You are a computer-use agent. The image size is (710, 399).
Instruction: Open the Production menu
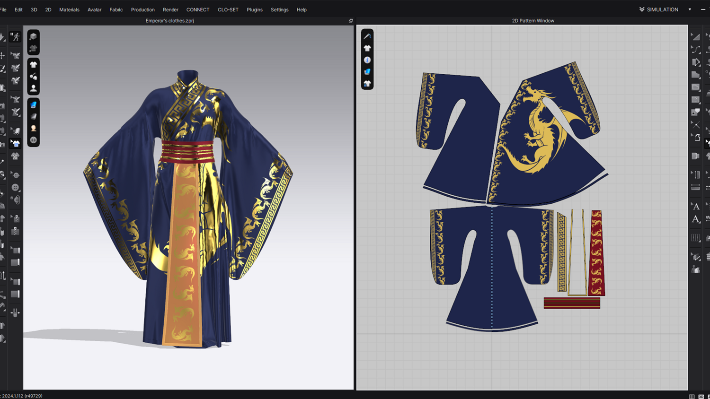(x=142, y=9)
